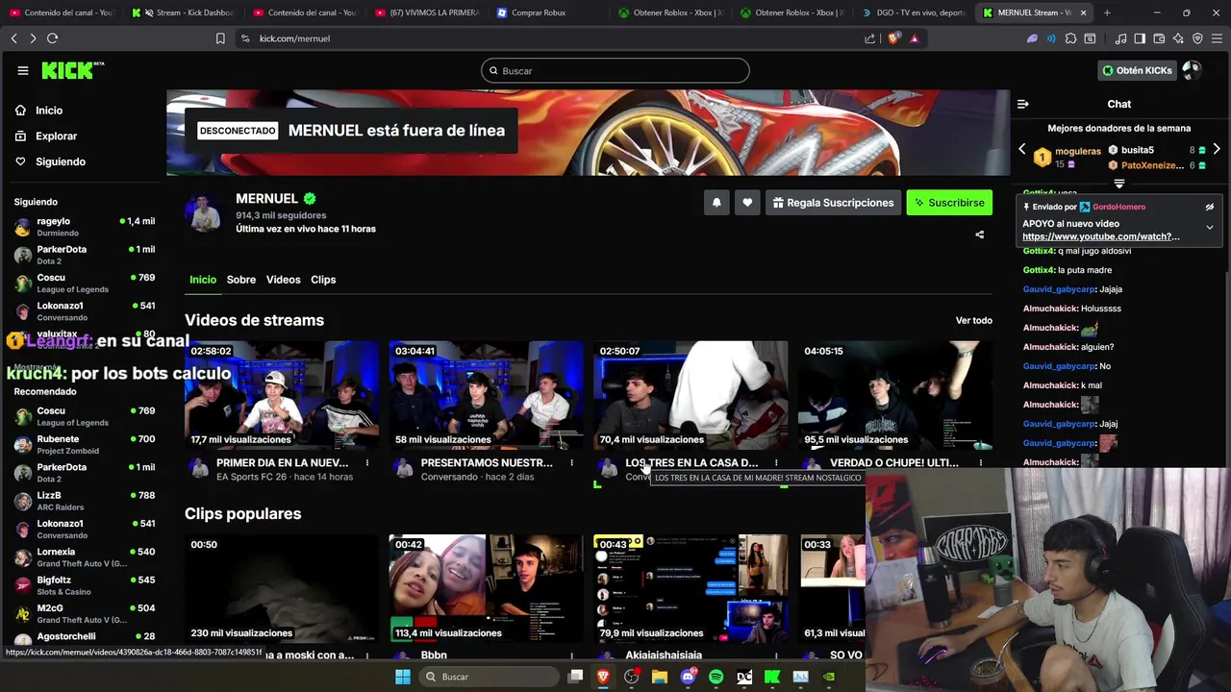Open LizzB in Recomendado list

click(x=84, y=501)
